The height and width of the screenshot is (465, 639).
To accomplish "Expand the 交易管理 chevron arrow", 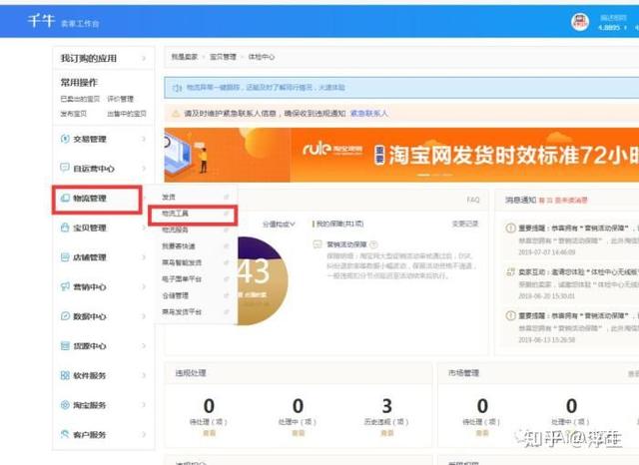I will coord(144,139).
